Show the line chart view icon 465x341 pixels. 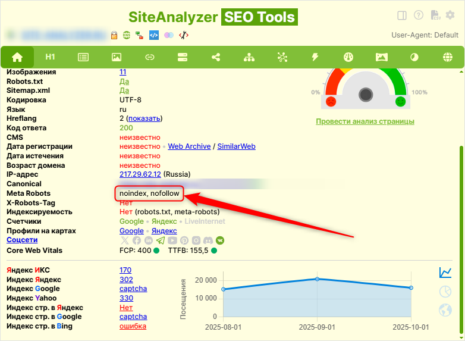click(445, 273)
